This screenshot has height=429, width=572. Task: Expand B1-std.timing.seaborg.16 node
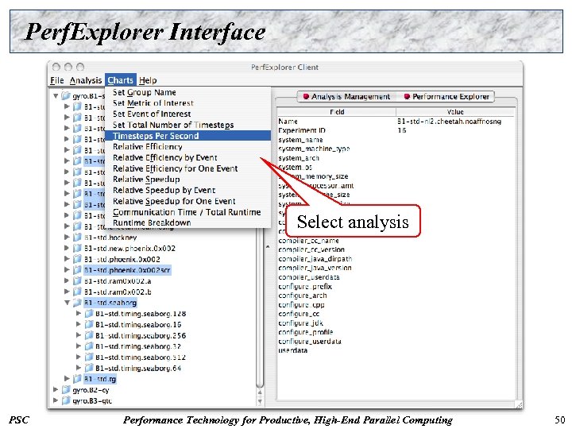coord(79,324)
